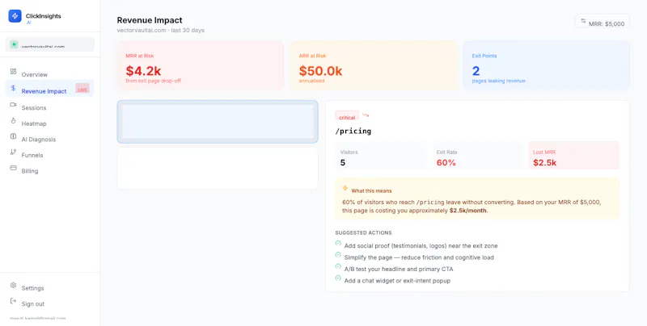The height and width of the screenshot is (326, 647).
Task: Click 'vectorvaultai.com · last 30 days' subtitle
Action: pyautogui.click(x=160, y=31)
